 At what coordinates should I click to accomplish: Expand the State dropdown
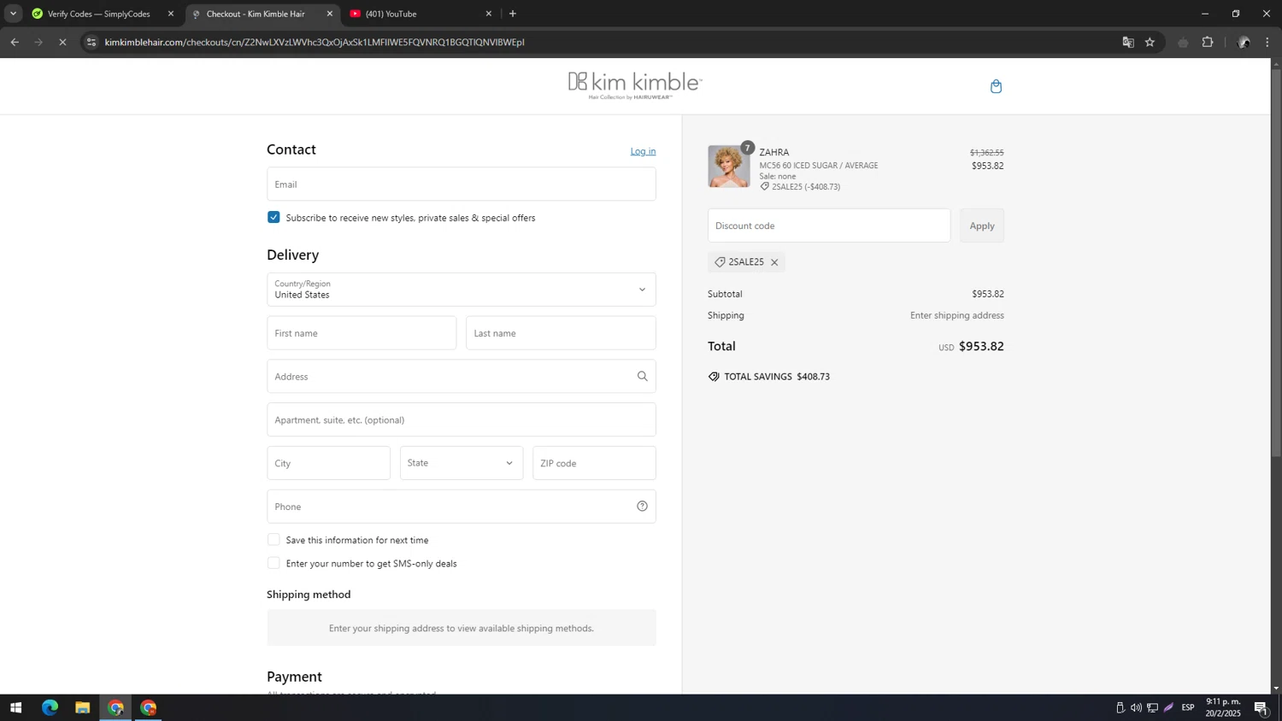point(461,463)
